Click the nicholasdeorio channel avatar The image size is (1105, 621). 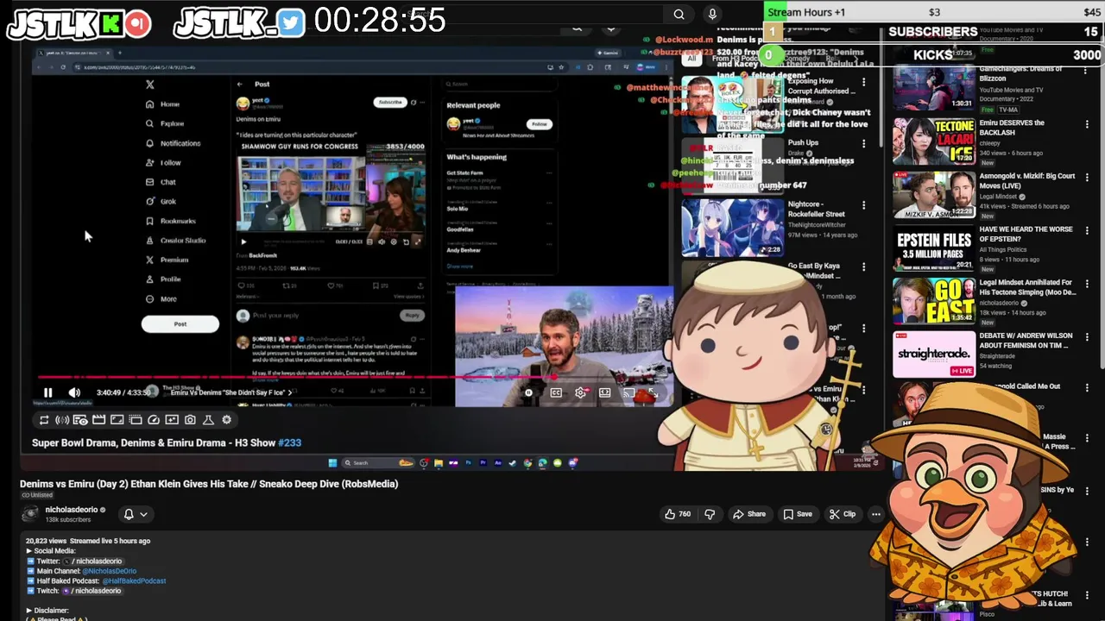(x=30, y=514)
